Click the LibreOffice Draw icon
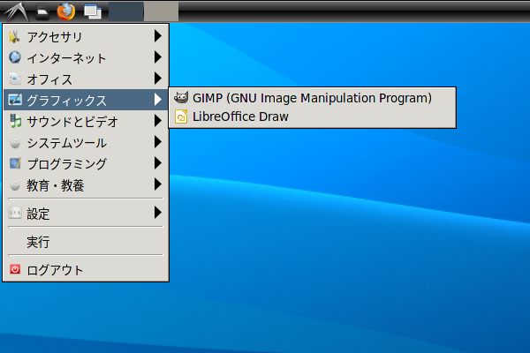 pos(181,116)
